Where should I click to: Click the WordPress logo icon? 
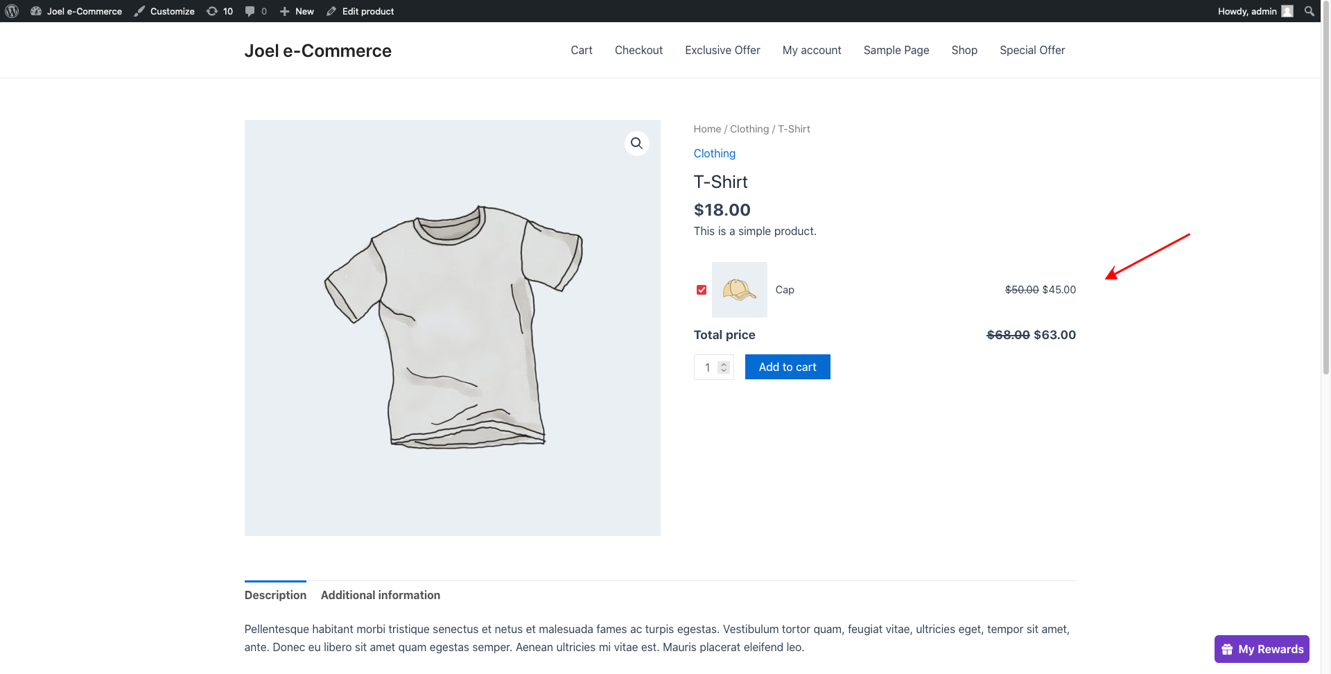(12, 11)
